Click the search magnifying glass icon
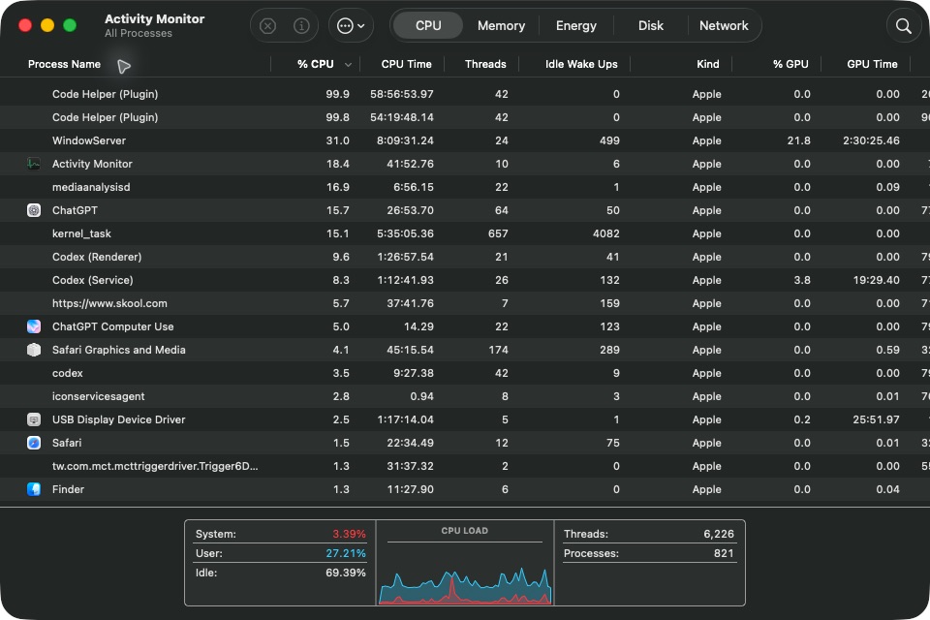 [x=903, y=25]
